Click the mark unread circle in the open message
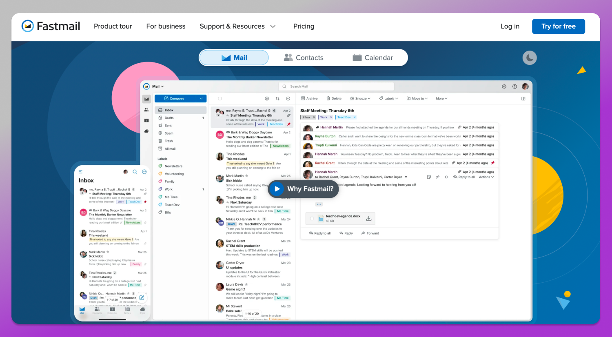The width and height of the screenshot is (612, 337). [x=446, y=177]
